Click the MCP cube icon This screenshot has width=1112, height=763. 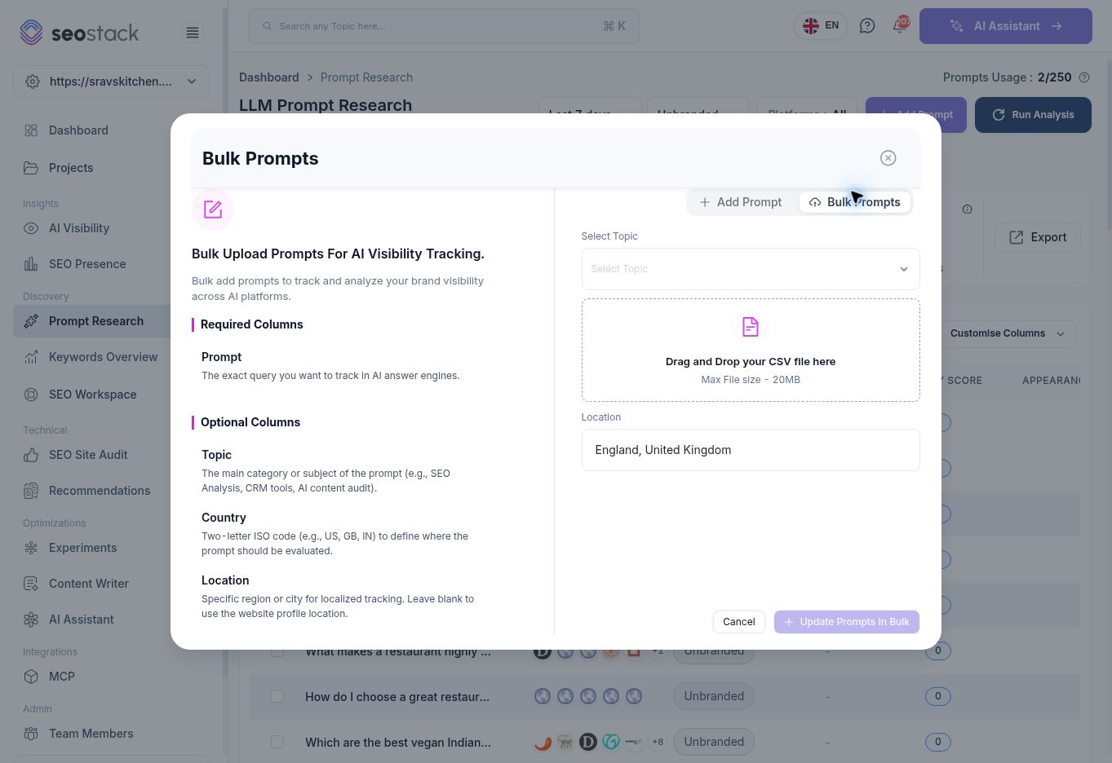31,677
